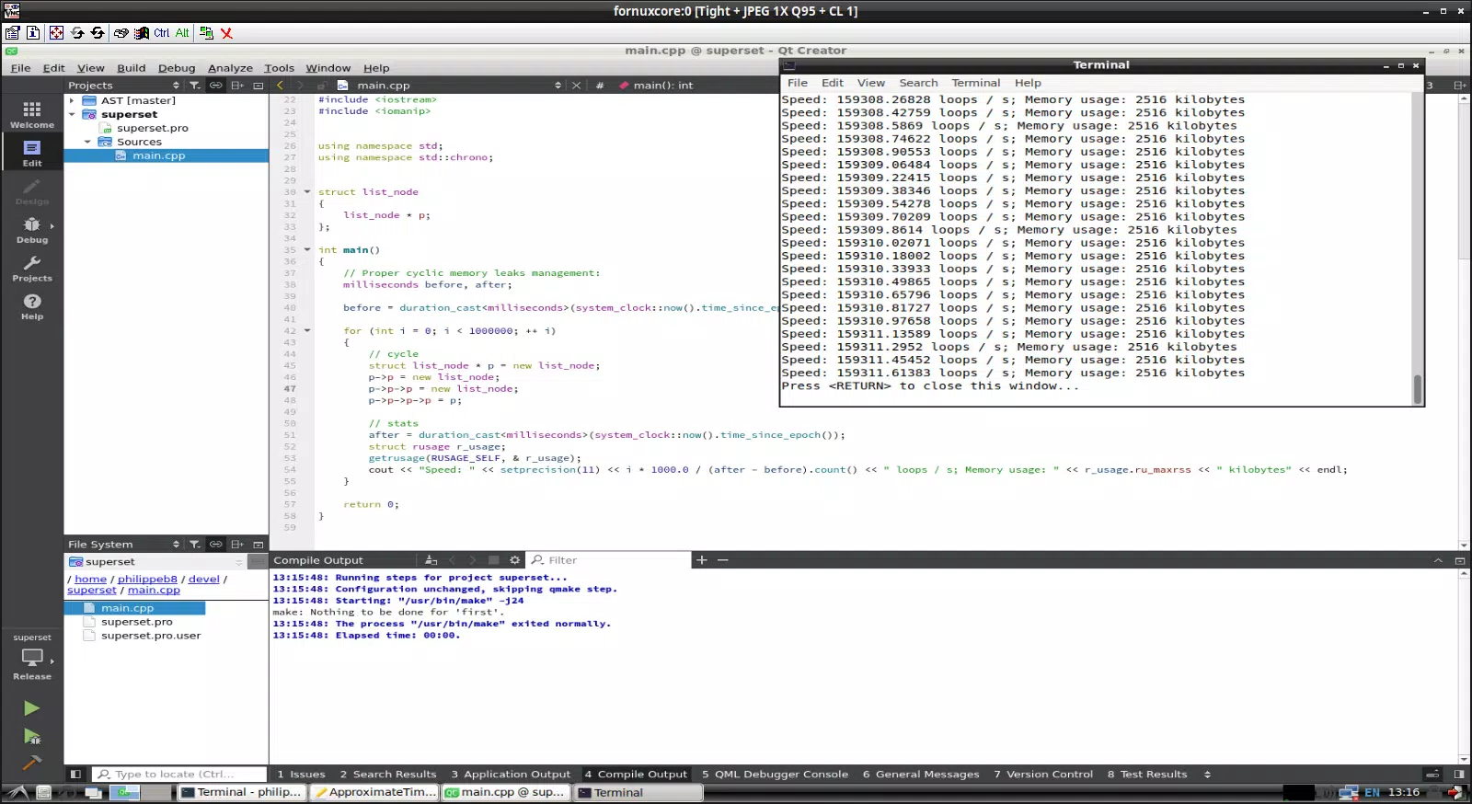Follow the 'home' path link
This screenshot has width=1472, height=804.
pyautogui.click(x=91, y=580)
